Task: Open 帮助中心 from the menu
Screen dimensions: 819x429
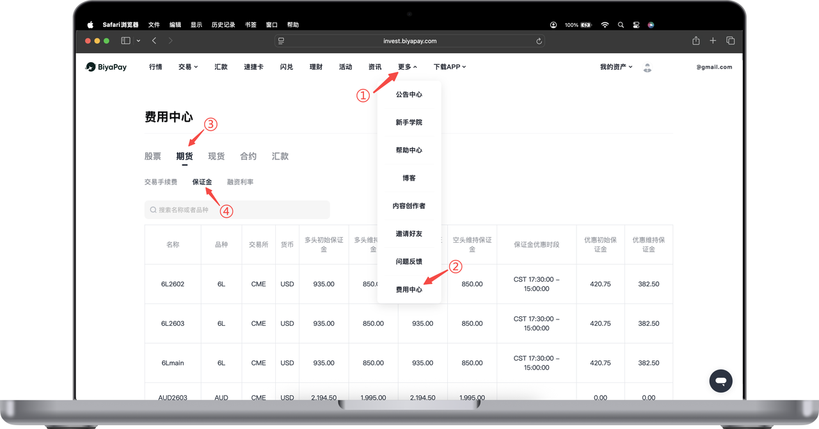Action: pos(409,150)
